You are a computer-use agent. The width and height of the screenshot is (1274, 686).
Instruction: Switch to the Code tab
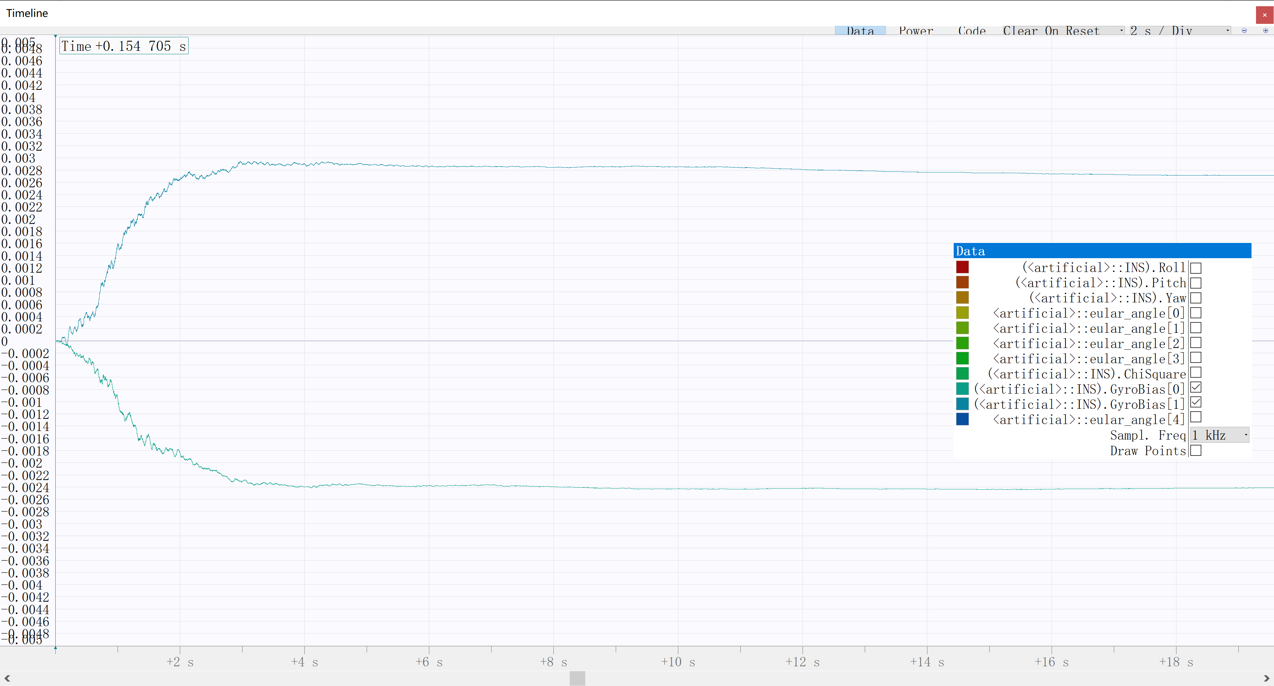971,31
